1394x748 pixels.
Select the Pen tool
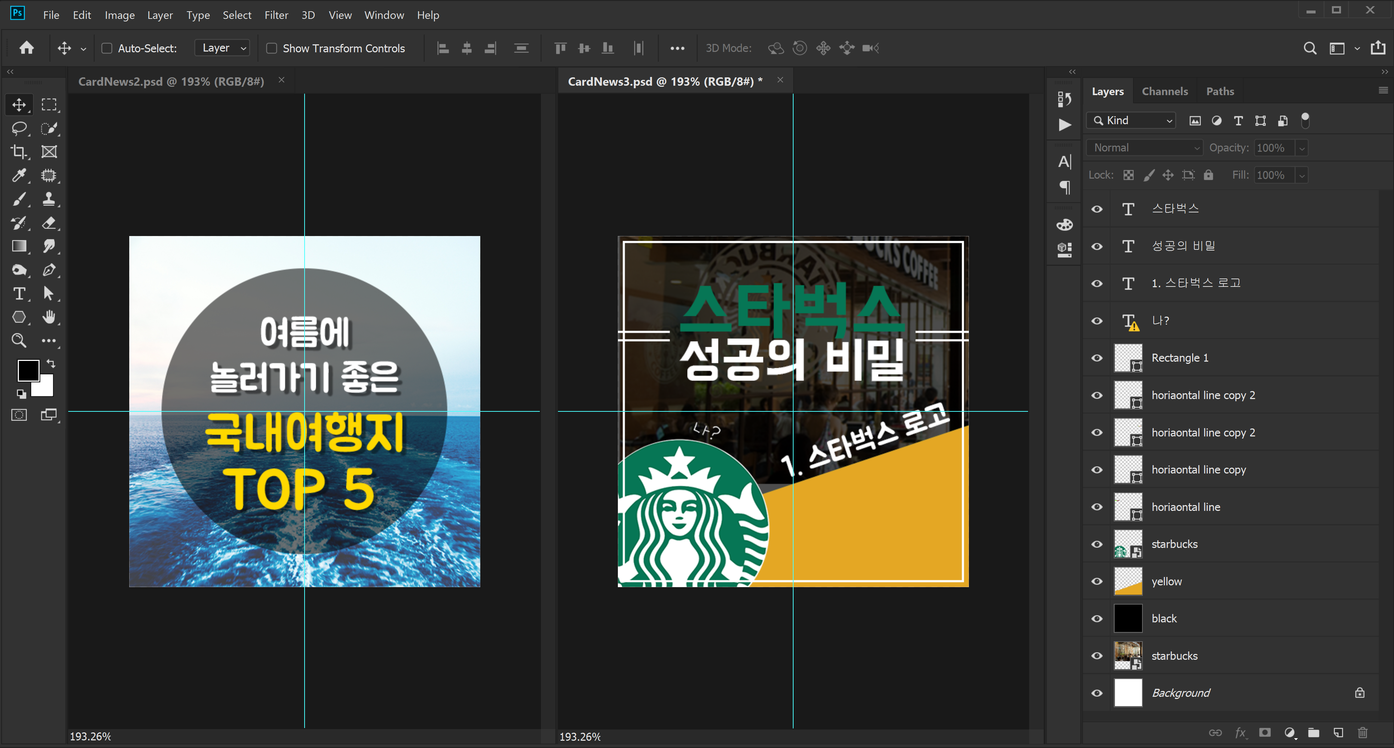(x=49, y=269)
